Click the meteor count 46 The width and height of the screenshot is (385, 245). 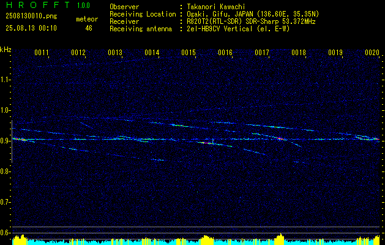coord(89,28)
